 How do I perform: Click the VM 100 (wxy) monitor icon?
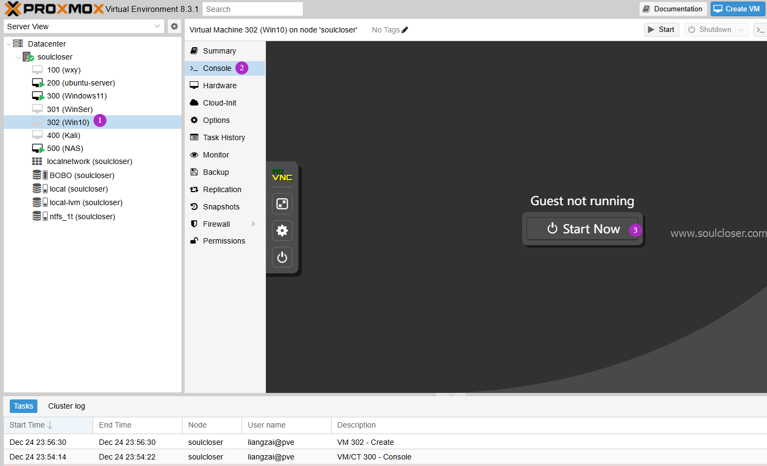[37, 70]
